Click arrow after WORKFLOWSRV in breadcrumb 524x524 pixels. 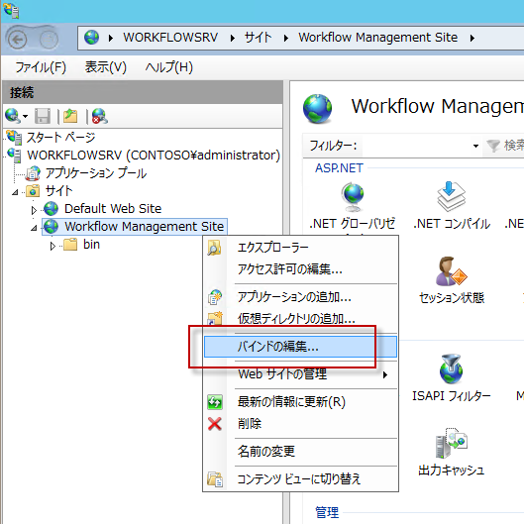[232, 38]
